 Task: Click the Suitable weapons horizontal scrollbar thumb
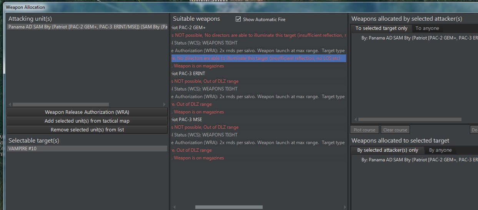[x=229, y=207]
